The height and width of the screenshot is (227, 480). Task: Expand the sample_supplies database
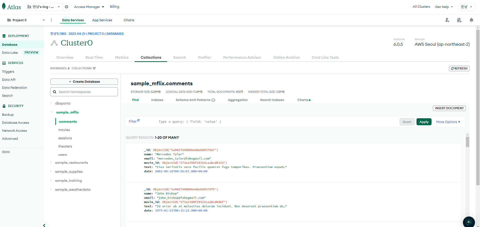coord(51,171)
